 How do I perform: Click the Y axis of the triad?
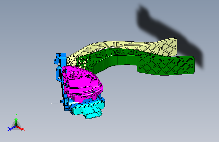[16, 121]
